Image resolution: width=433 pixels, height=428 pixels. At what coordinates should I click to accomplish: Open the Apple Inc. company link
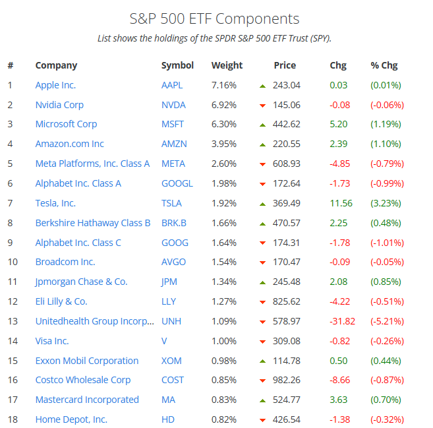coord(55,85)
